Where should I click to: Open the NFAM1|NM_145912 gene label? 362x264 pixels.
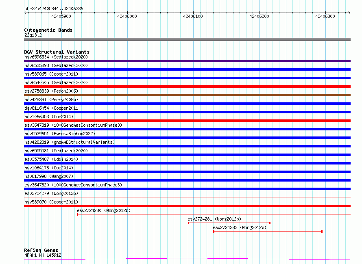point(43,255)
